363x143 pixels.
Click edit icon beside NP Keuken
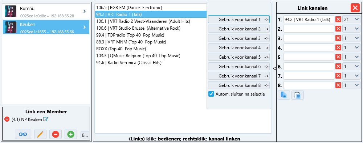point(45,119)
